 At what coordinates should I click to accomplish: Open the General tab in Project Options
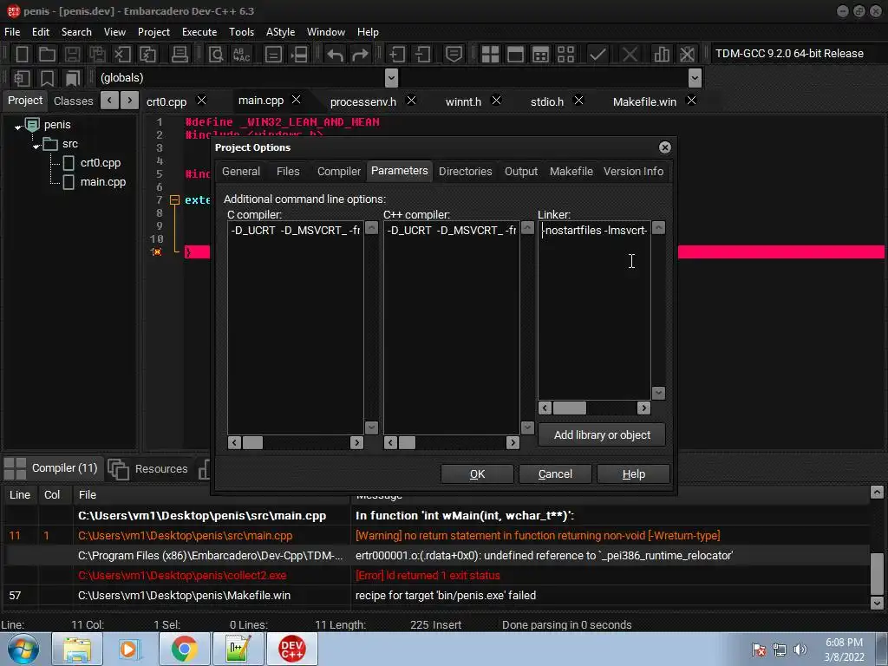coord(241,171)
